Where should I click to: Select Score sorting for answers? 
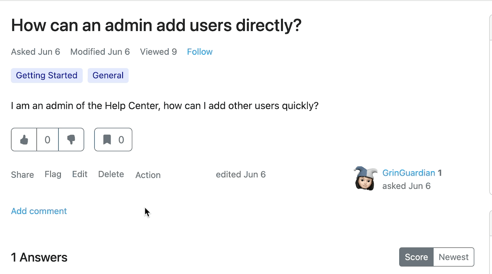(x=416, y=257)
